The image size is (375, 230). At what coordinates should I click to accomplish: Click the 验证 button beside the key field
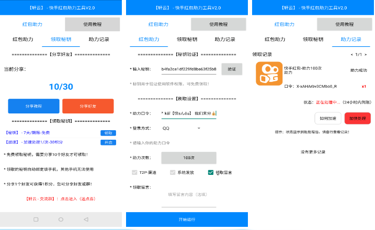click(x=232, y=69)
